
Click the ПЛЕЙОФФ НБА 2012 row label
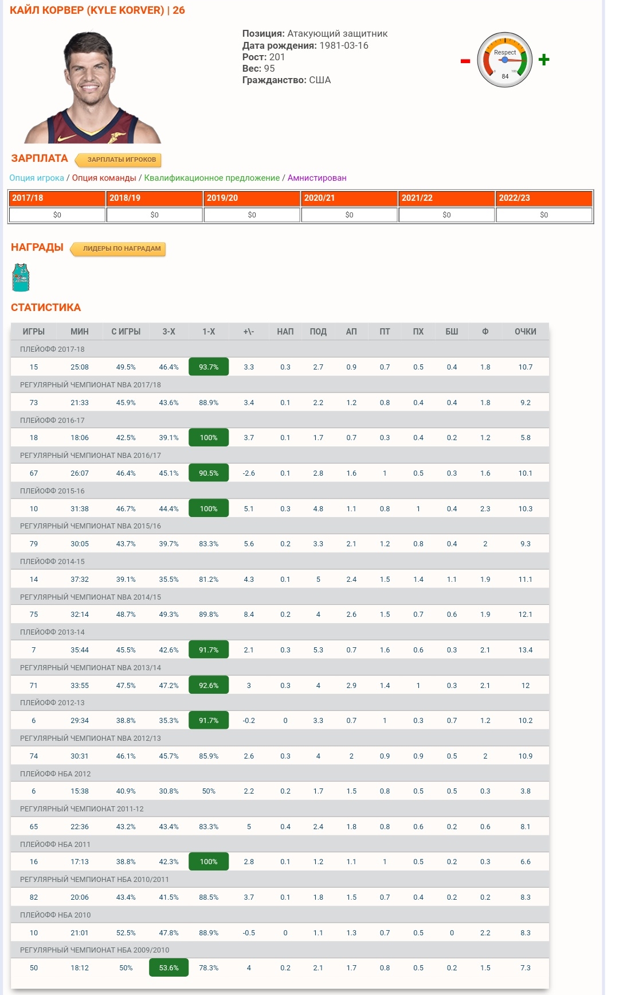pyautogui.click(x=56, y=774)
